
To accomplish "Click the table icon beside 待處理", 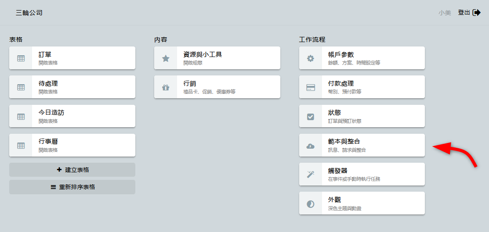I will (21, 87).
